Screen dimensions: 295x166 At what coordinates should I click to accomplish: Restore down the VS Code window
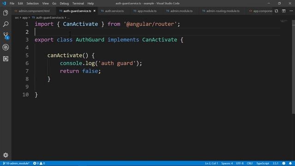[279, 3]
